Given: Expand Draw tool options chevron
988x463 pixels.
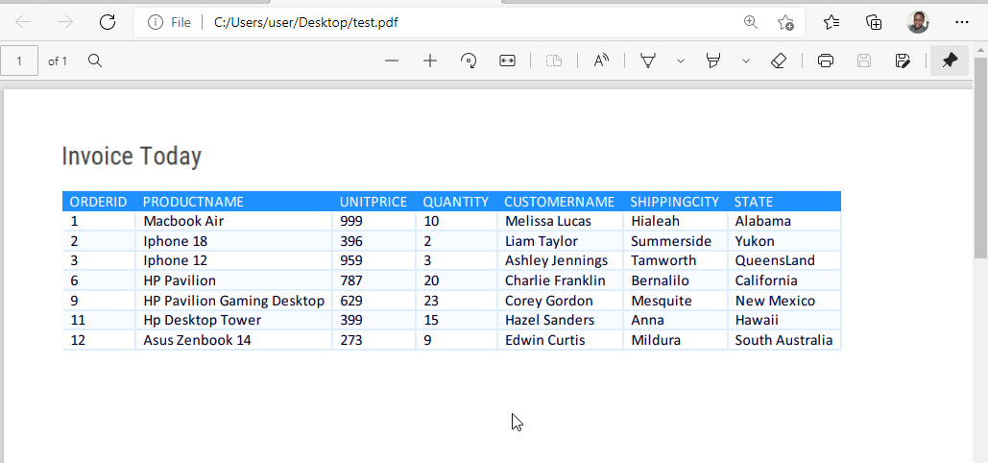Looking at the screenshot, I should tap(681, 61).
